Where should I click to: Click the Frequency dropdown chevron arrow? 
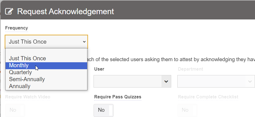point(84,42)
